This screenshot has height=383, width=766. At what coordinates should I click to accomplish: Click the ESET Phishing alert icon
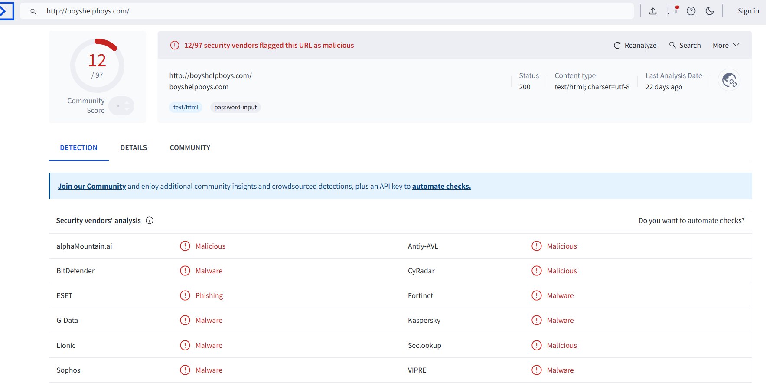[185, 295]
